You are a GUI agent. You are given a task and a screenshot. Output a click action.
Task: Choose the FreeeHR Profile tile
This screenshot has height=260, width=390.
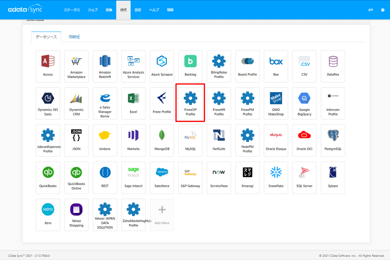pyautogui.click(x=219, y=103)
